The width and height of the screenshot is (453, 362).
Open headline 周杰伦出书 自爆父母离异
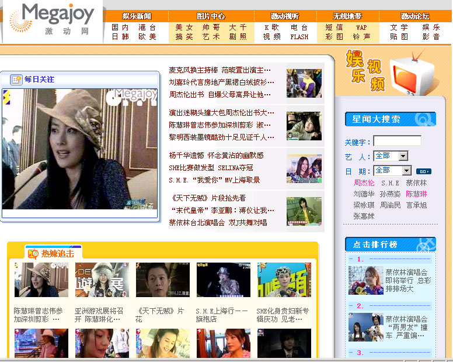coord(220,95)
